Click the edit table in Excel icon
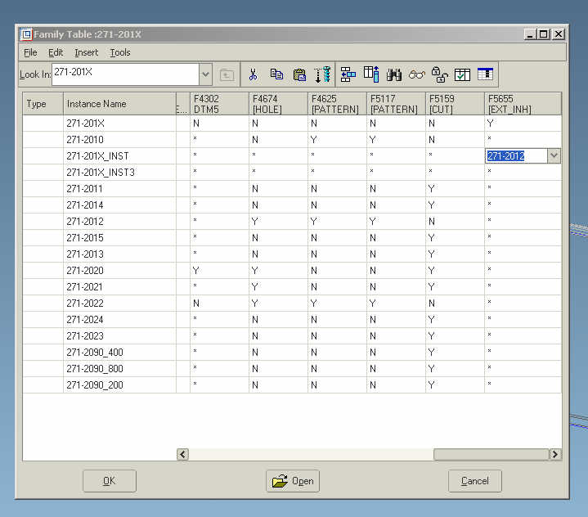588x517 pixels. pyautogui.click(x=485, y=74)
